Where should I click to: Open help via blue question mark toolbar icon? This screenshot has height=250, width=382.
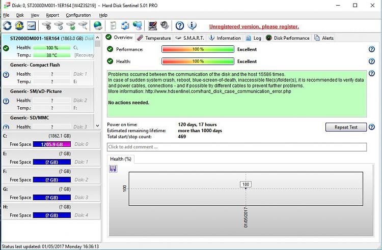tap(180, 25)
